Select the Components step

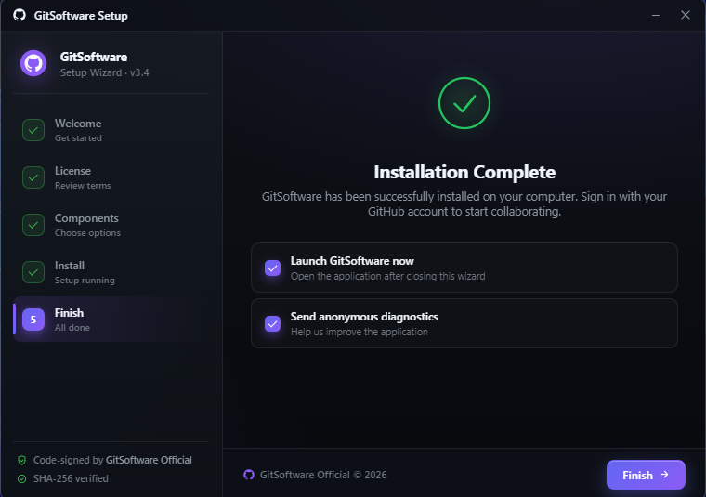pos(86,225)
